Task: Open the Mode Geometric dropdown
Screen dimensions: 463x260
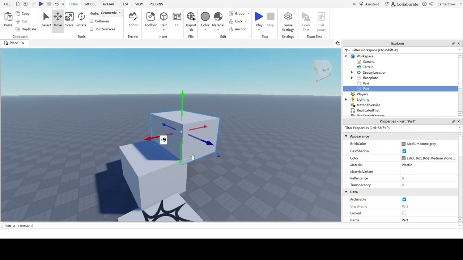Action: (x=111, y=13)
